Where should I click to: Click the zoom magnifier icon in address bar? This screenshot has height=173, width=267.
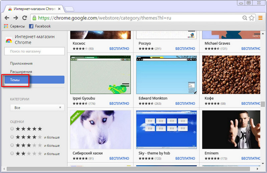pyautogui.click(x=245, y=18)
